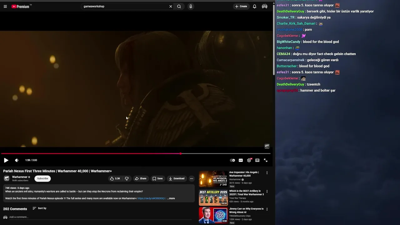The image size is (400, 225).
Task: Click chat username hanonhan
Action: click(x=284, y=48)
